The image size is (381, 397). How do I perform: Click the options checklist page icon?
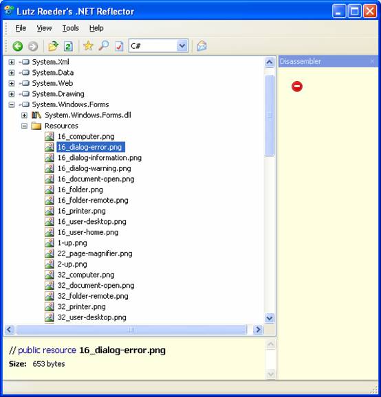click(119, 46)
